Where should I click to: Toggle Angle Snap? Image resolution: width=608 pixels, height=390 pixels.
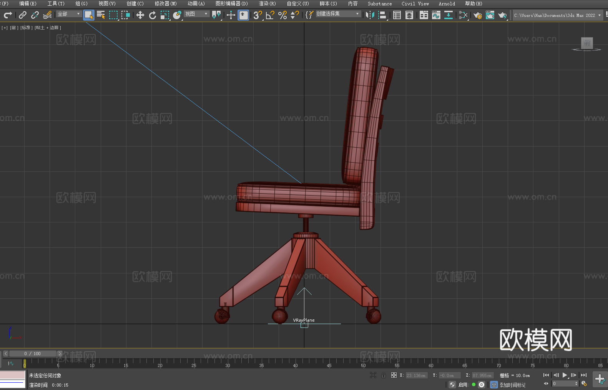[x=270, y=15]
